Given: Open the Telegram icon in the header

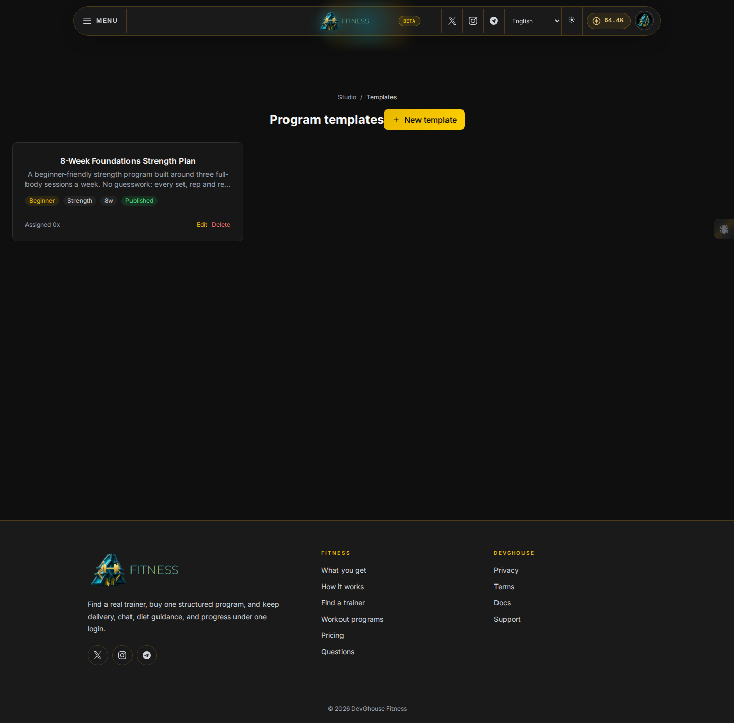Looking at the screenshot, I should coord(494,21).
